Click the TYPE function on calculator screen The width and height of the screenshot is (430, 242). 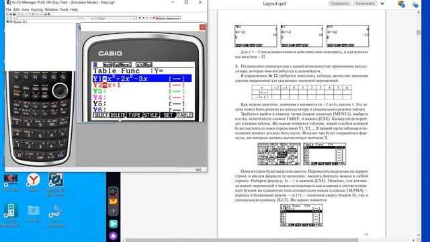(134, 115)
